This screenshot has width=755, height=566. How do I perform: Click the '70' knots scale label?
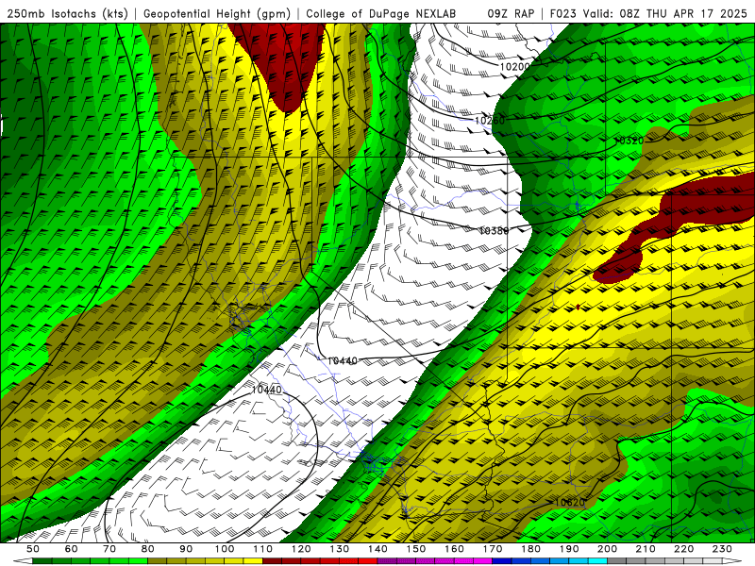click(109, 549)
